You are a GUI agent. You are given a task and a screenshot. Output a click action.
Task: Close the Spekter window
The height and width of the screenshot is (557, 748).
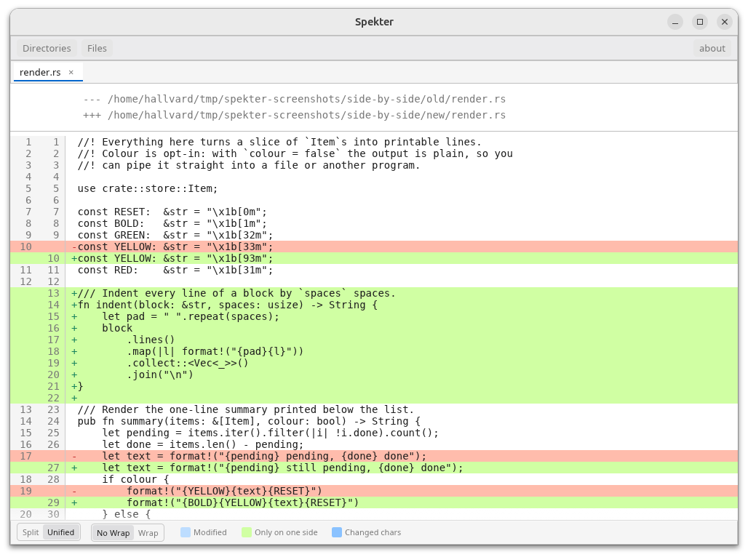(x=725, y=22)
